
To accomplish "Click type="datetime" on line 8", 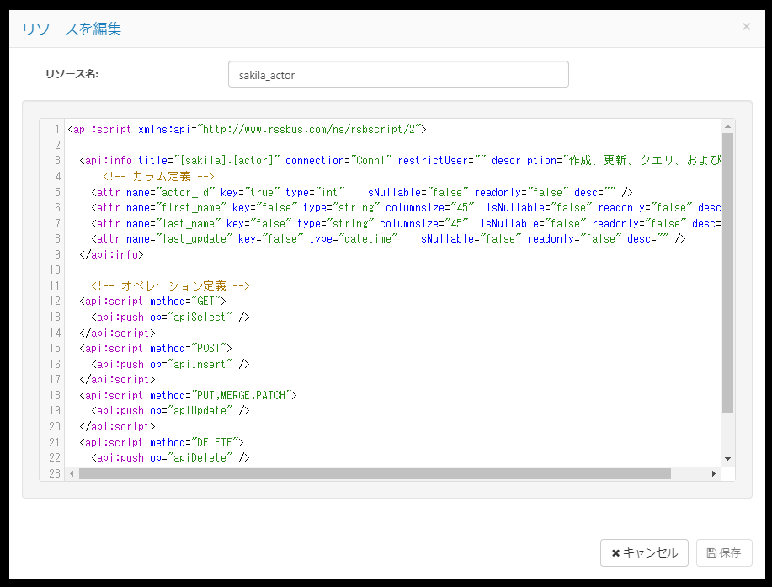I will (353, 239).
